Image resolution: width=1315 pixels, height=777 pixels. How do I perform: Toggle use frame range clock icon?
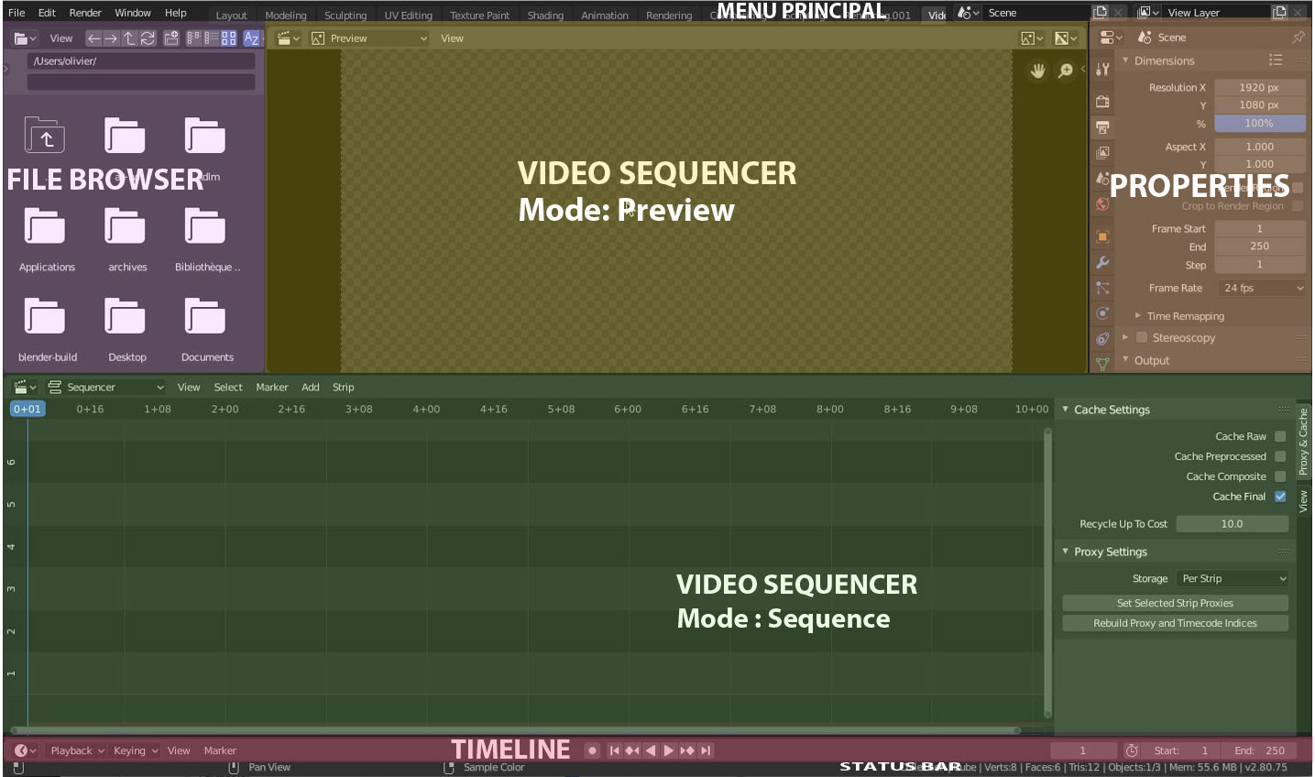click(x=1132, y=750)
